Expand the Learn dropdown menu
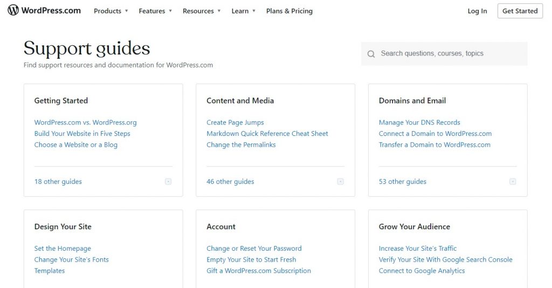552x288 pixels. pos(243,11)
